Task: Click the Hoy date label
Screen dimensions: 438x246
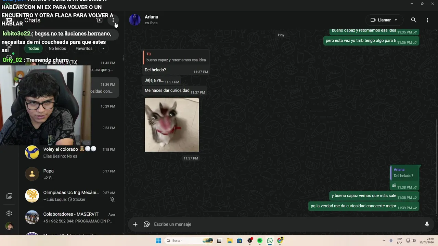Action: 281,35
